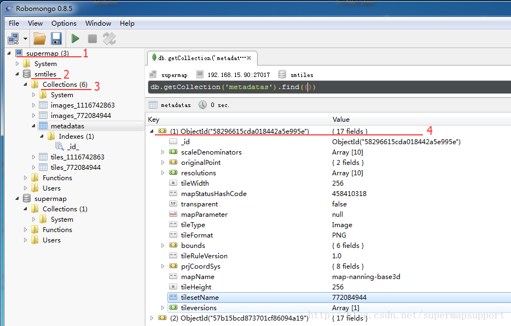Open the Help menu
Viewport: 511px width, 326px height.
click(x=127, y=23)
